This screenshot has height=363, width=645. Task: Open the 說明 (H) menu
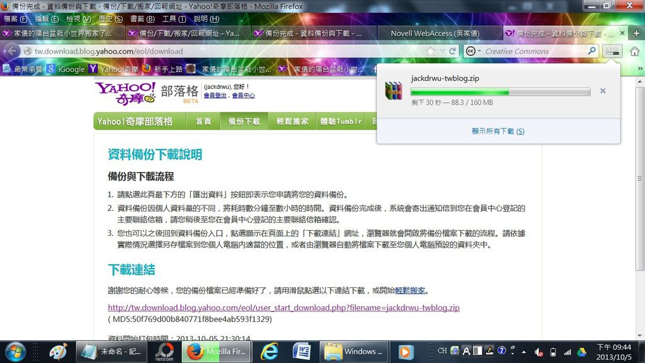click(x=206, y=19)
